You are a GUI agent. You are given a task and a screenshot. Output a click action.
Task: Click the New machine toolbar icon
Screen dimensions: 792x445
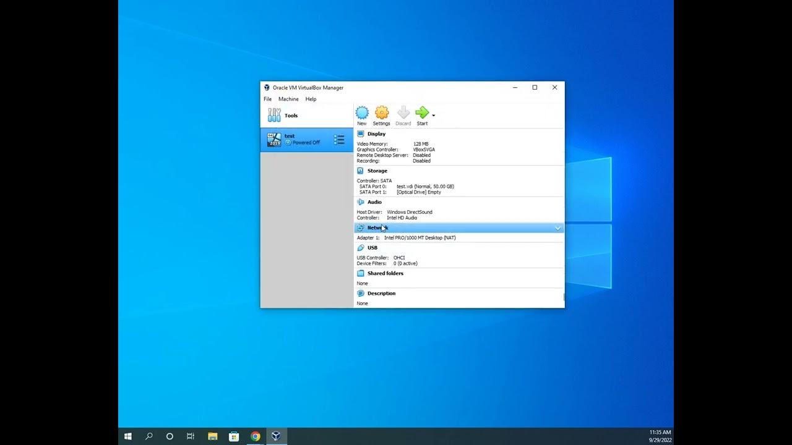click(x=362, y=112)
